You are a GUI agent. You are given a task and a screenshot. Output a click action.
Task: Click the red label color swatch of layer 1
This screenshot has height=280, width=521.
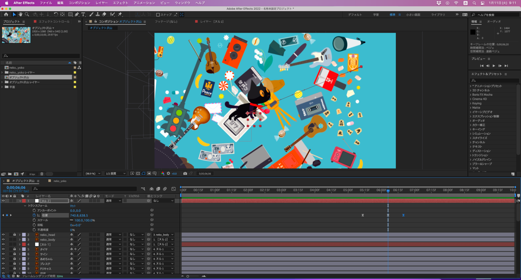tap(24, 201)
